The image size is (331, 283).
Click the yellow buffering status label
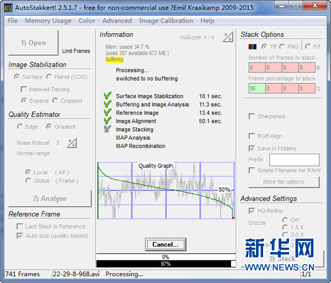coord(114,60)
